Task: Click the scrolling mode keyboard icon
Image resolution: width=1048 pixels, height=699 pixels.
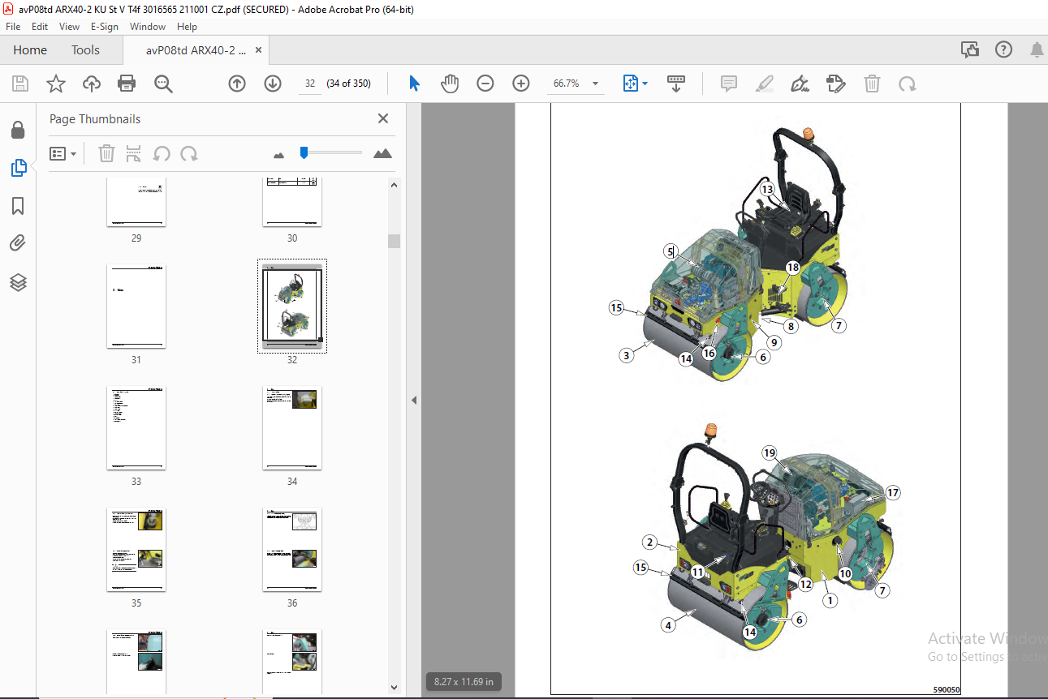Action: (676, 84)
